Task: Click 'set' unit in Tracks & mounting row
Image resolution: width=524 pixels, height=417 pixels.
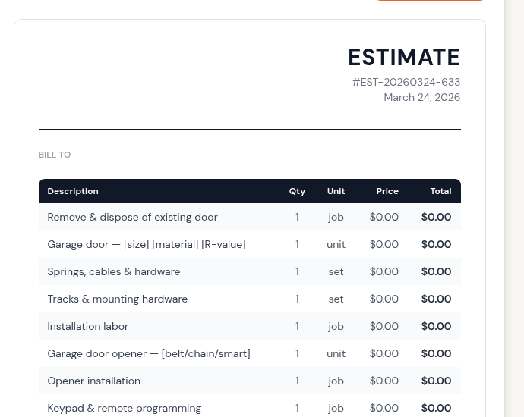Action: tap(336, 299)
